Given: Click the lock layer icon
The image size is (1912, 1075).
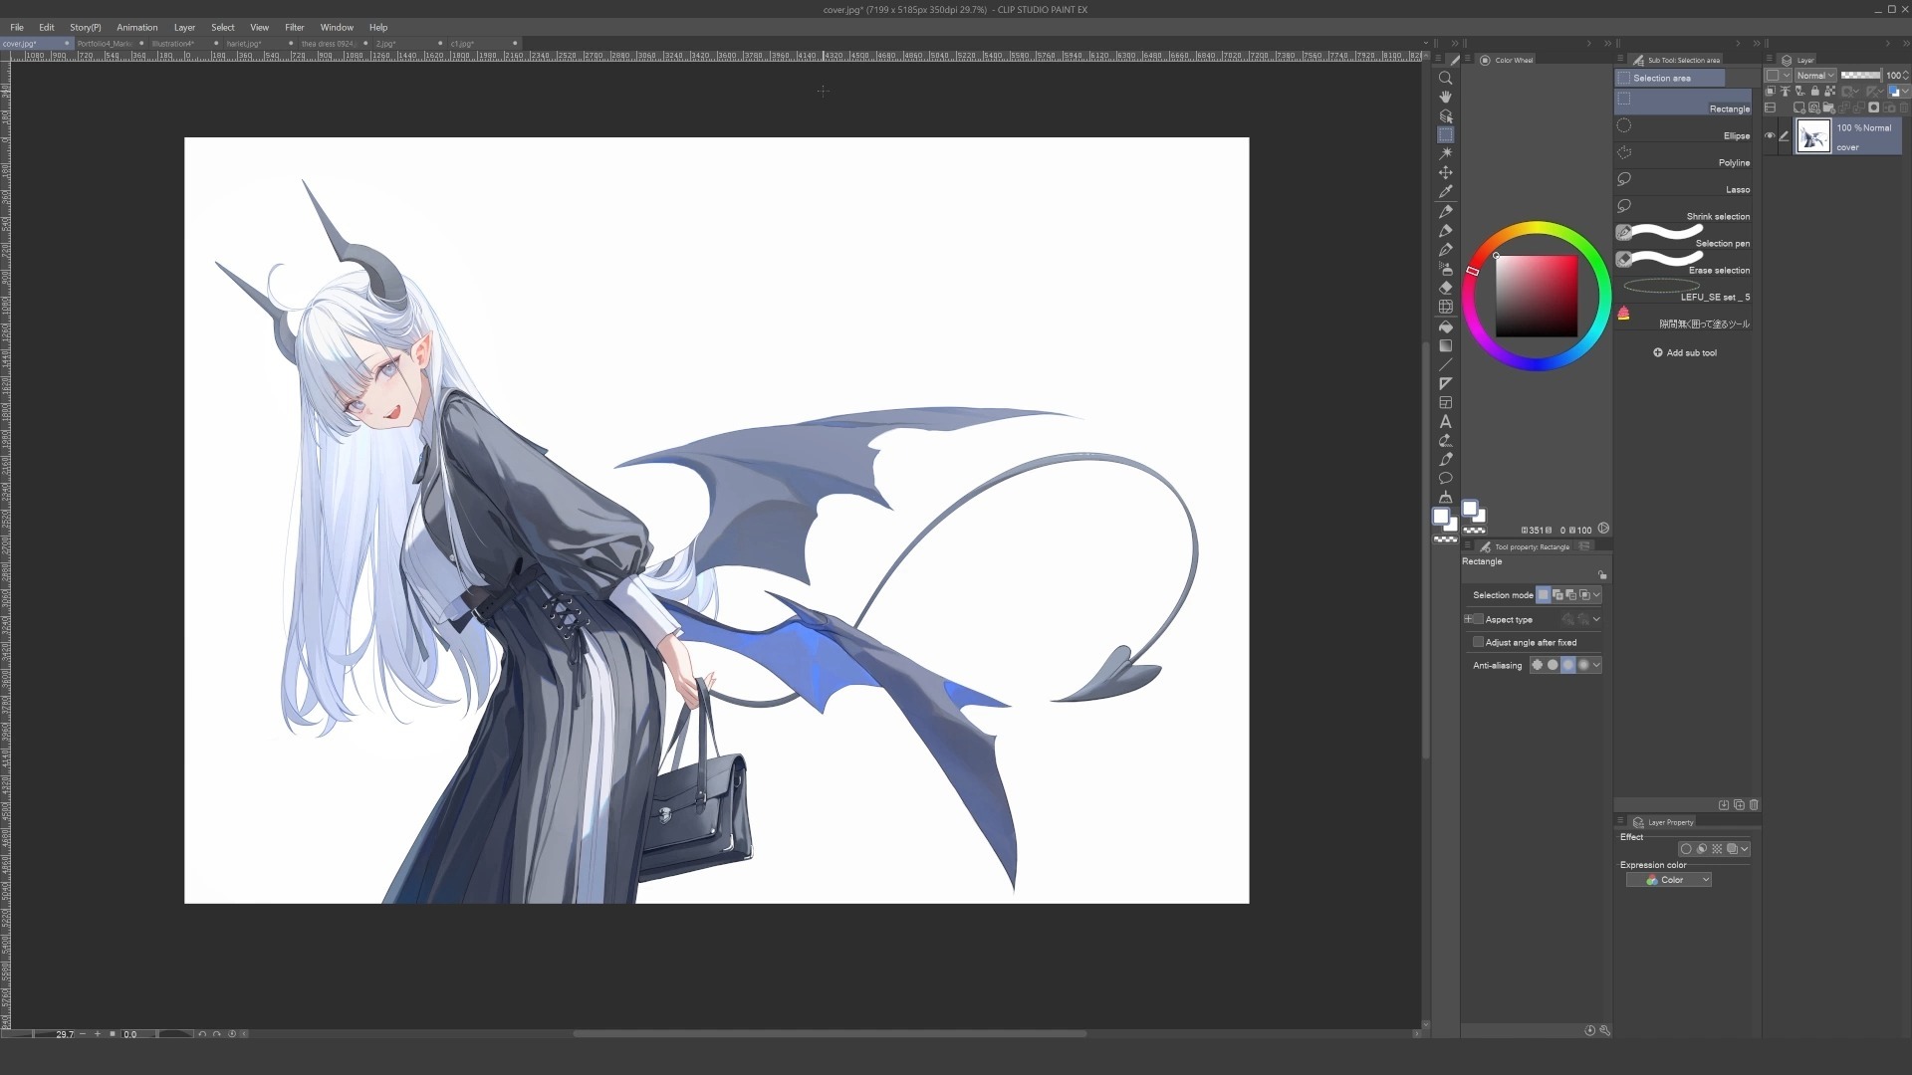Looking at the screenshot, I should [x=1814, y=91].
